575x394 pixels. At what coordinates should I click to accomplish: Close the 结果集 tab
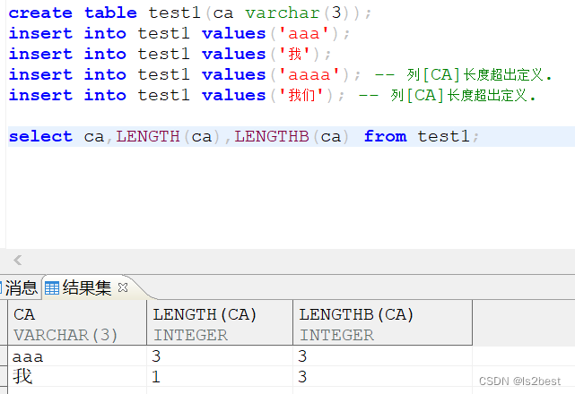pyautogui.click(x=123, y=287)
